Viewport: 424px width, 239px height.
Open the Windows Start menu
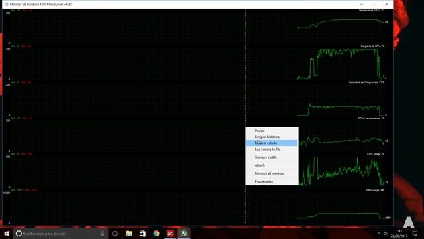click(x=7, y=233)
